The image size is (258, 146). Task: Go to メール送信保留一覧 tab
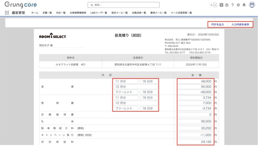click(181, 13)
